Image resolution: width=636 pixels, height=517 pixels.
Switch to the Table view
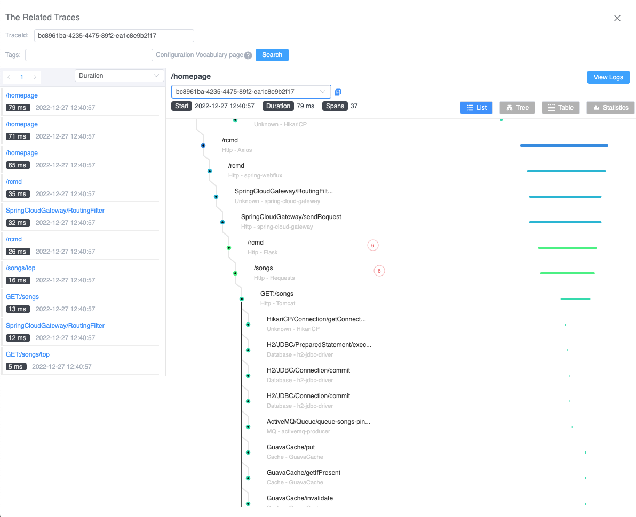coord(560,108)
